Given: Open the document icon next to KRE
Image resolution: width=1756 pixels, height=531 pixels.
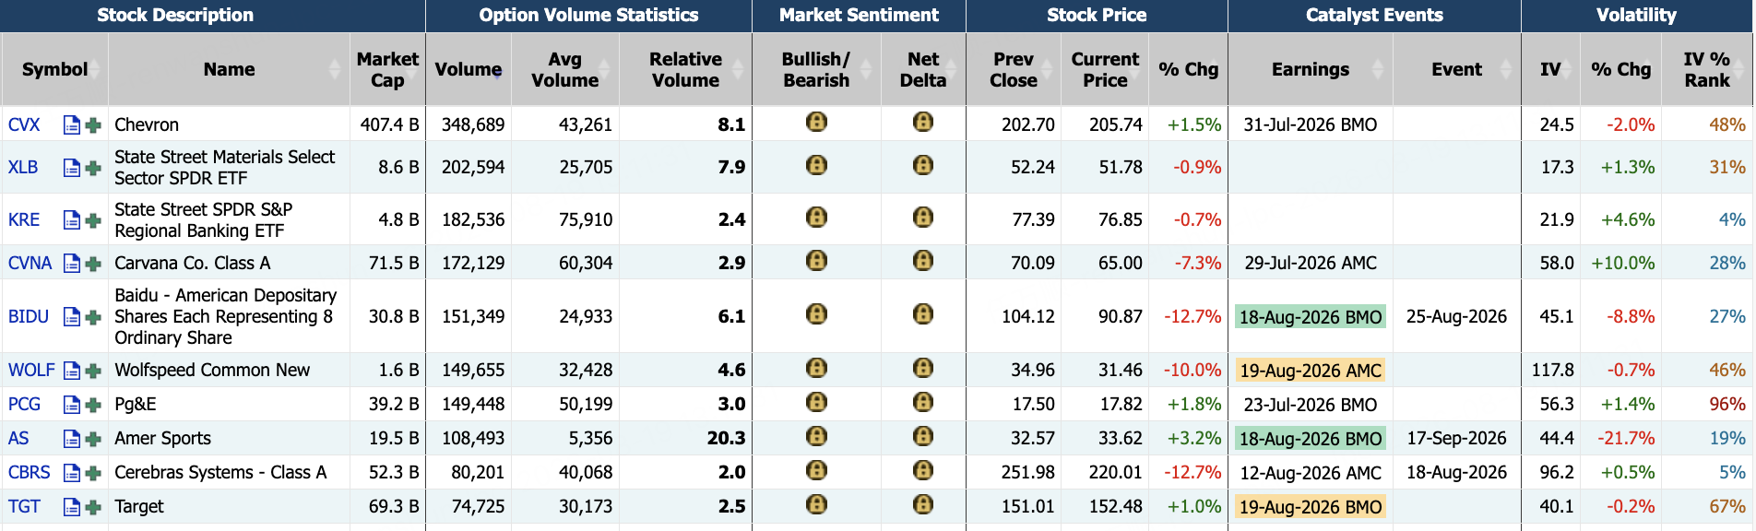Looking at the screenshot, I should point(71,219).
